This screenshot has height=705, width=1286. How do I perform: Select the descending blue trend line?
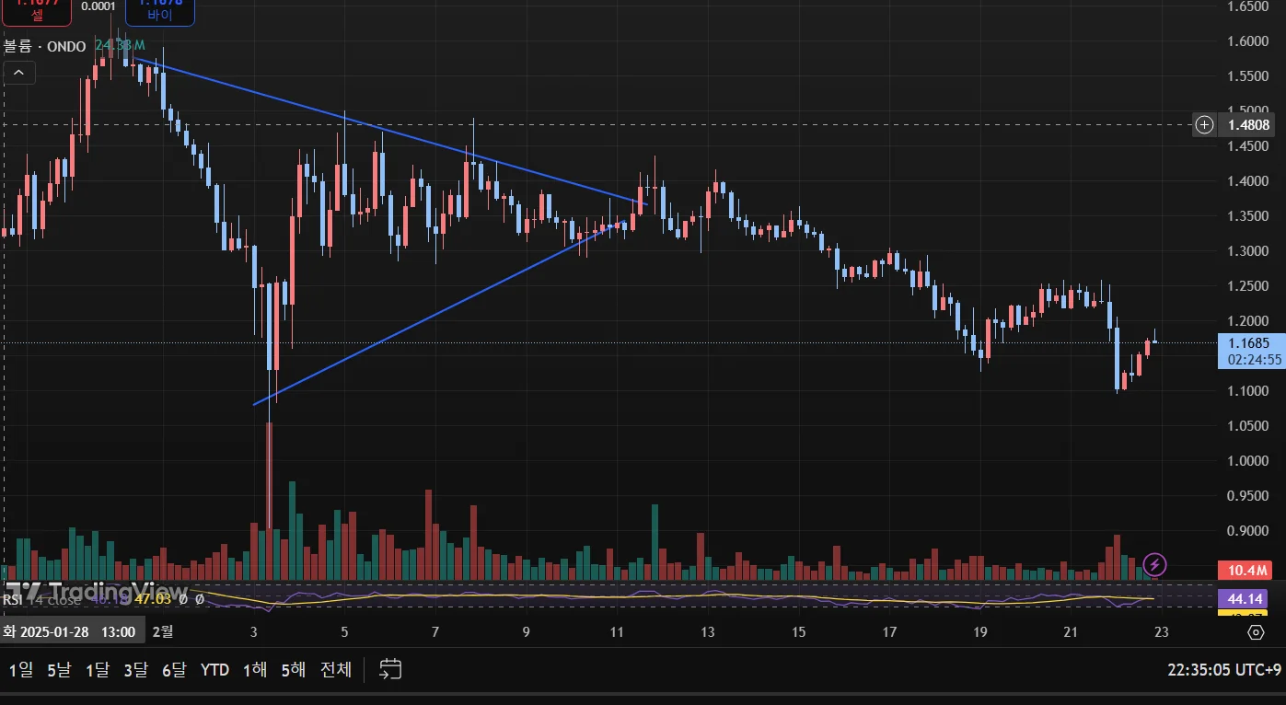pyautogui.click(x=391, y=132)
